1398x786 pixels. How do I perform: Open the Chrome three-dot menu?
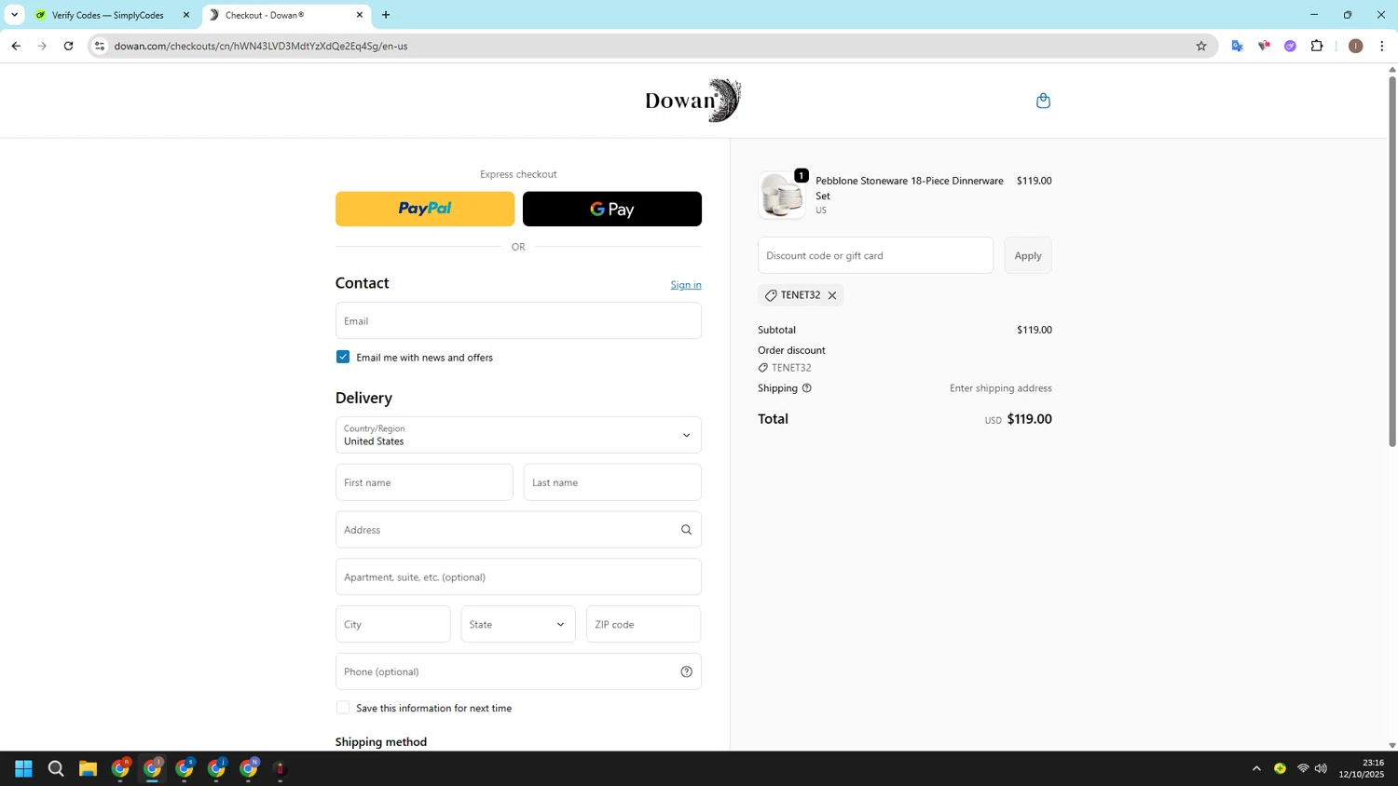(x=1382, y=46)
